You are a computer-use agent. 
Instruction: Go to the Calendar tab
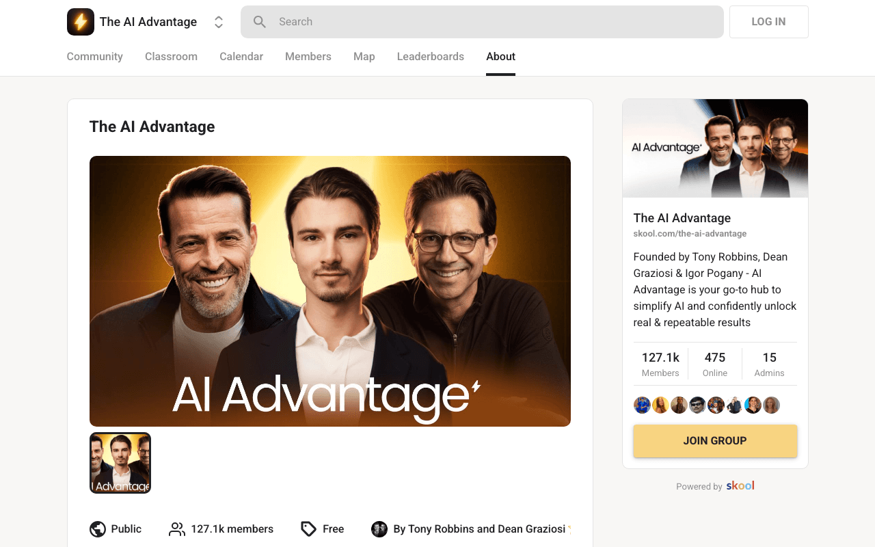coord(241,57)
